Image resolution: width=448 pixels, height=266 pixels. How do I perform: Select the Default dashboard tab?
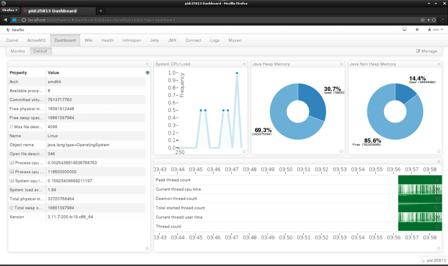coord(41,51)
